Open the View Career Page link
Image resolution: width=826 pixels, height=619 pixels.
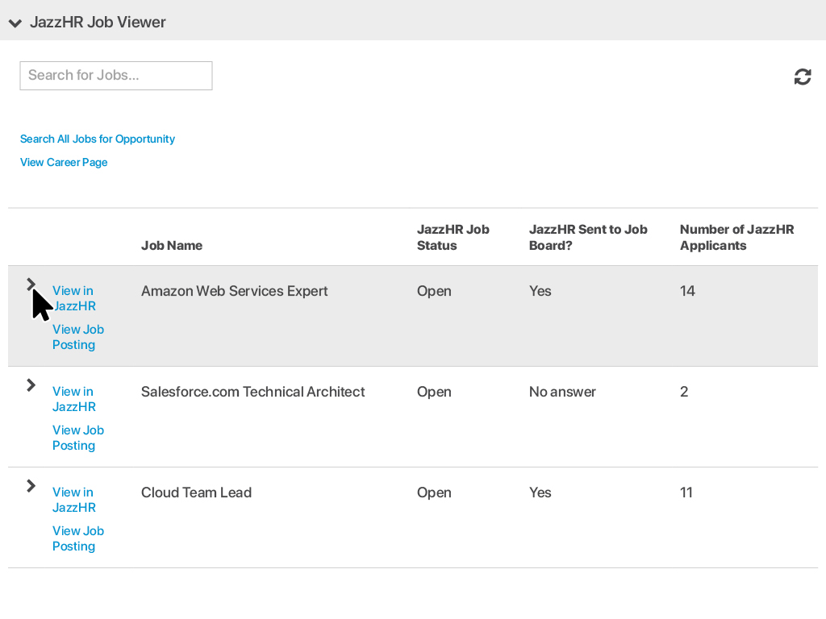(64, 163)
